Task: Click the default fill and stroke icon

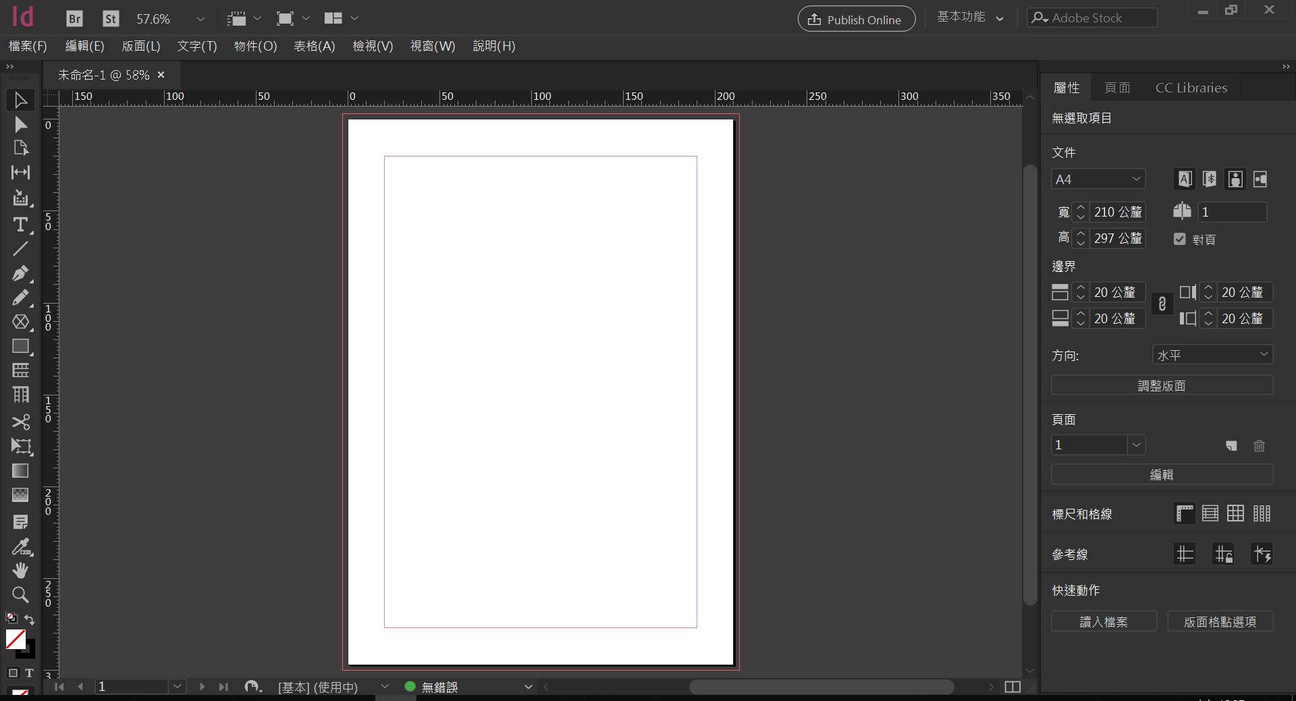Action: tap(11, 617)
